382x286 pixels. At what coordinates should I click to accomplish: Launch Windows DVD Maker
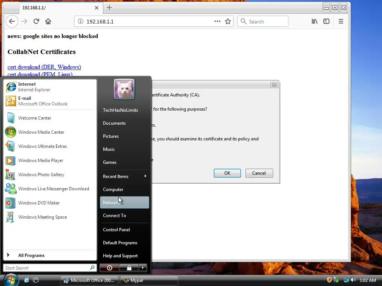click(50, 203)
